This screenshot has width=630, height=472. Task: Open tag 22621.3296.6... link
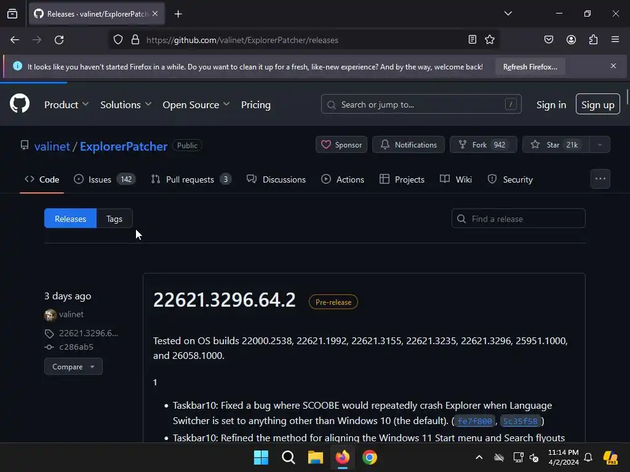click(89, 333)
